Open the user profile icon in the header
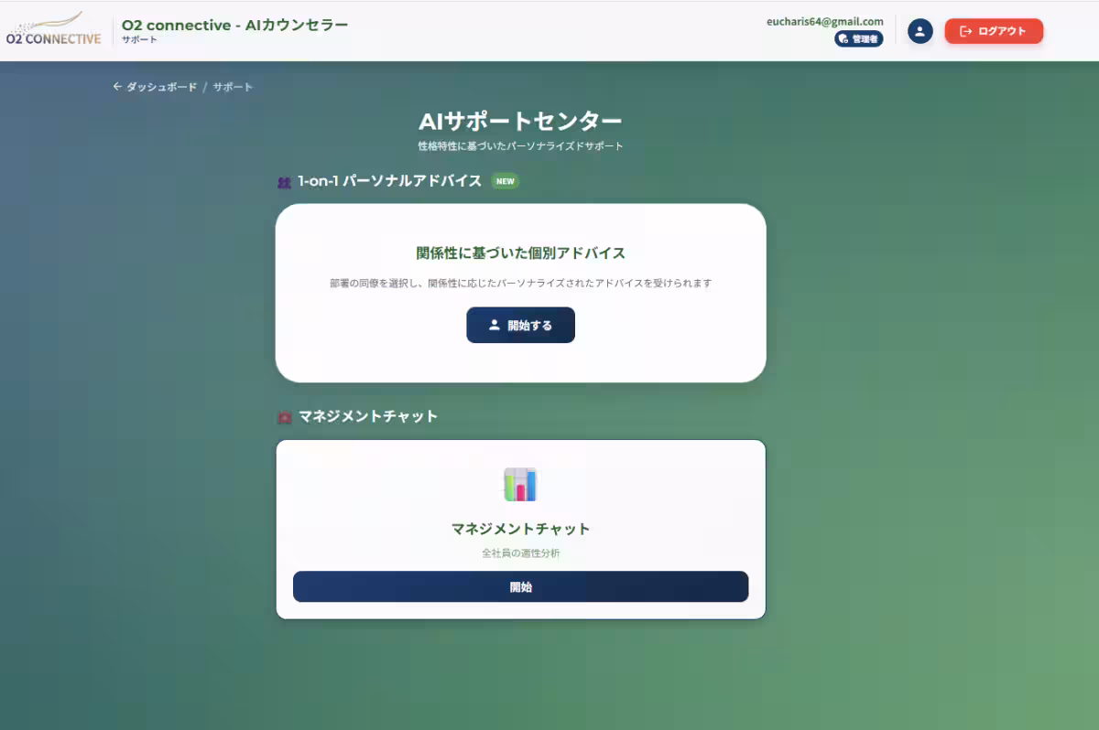 pyautogui.click(x=919, y=30)
